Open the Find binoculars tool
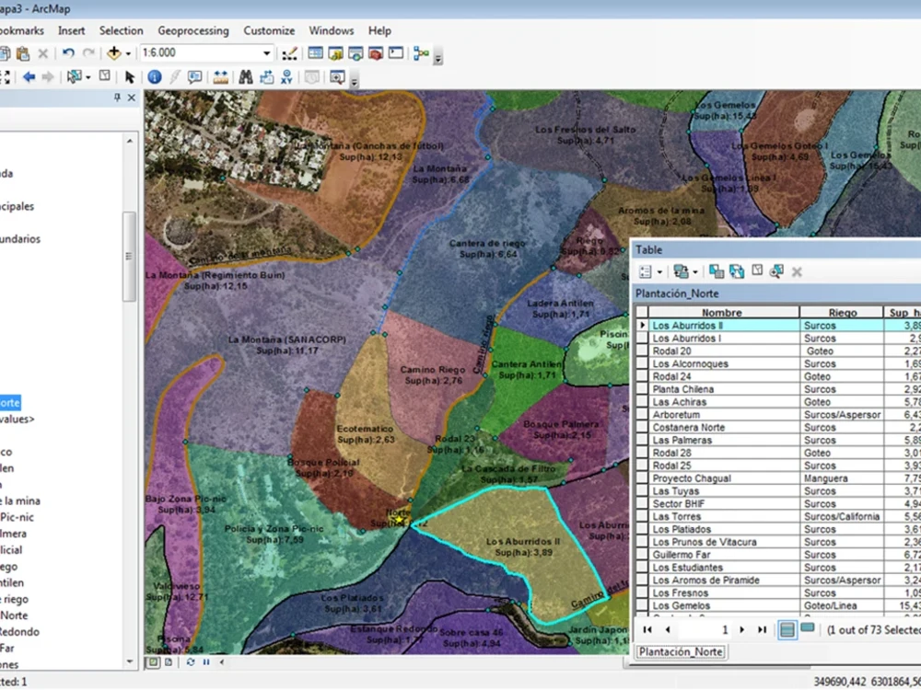 click(246, 77)
